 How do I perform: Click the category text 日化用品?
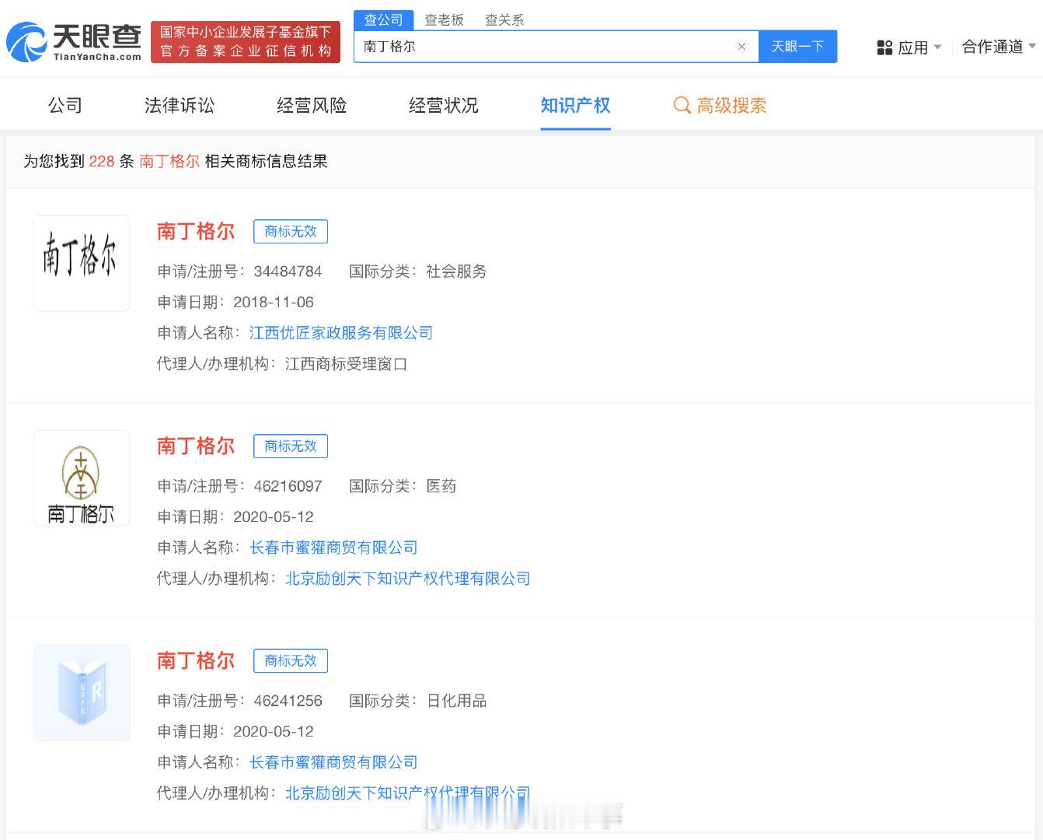(456, 701)
